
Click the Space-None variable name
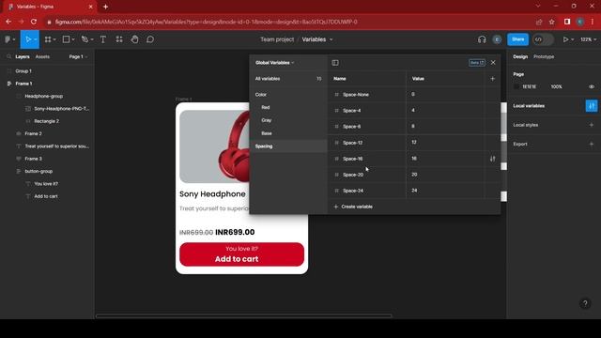pos(356,95)
